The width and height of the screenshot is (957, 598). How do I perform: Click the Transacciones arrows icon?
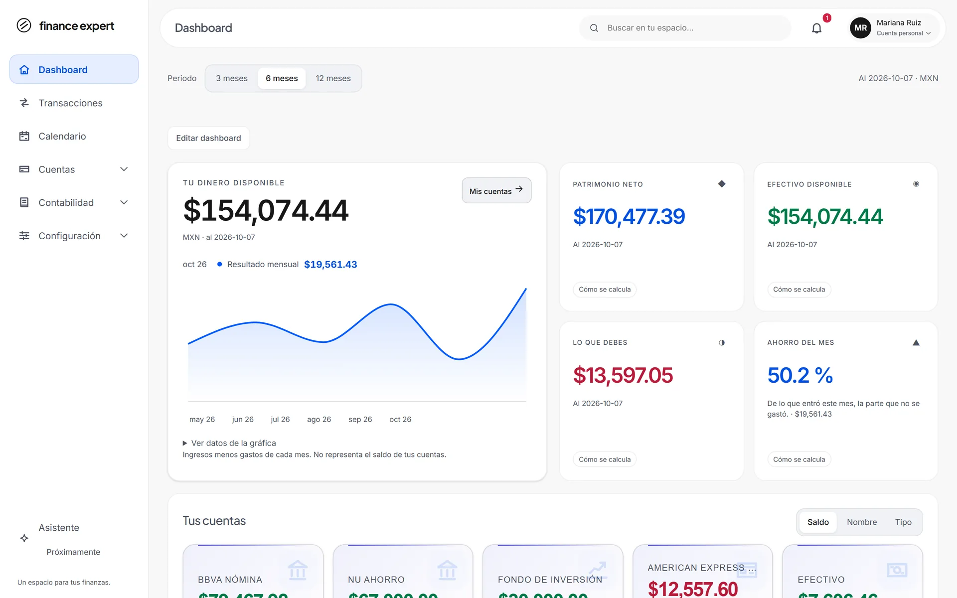(x=24, y=103)
